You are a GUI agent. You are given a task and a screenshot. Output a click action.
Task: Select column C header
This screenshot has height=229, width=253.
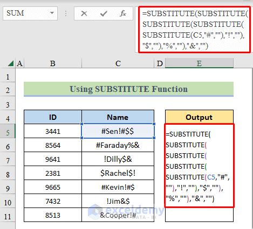[x=118, y=63]
